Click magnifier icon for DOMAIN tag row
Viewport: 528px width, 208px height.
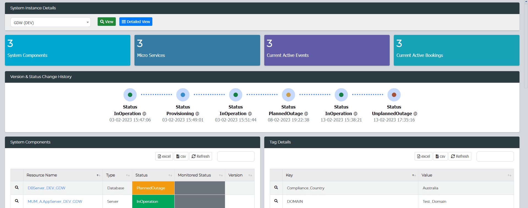(276, 201)
